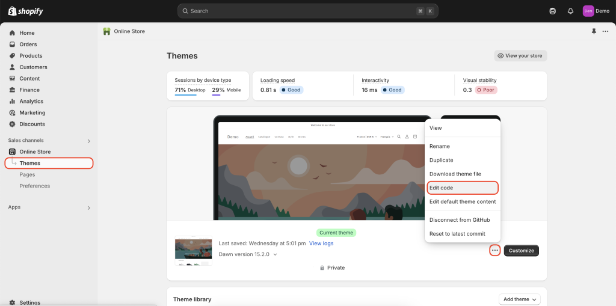Open Marketing in the sidebar
This screenshot has width=616, height=306.
(x=32, y=113)
